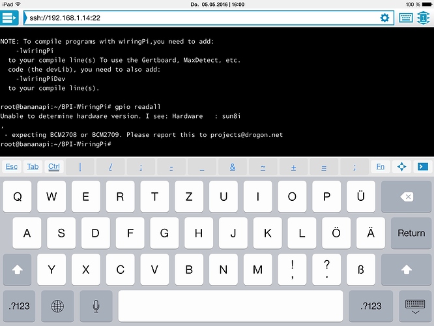
Task: Tap the Ö key
Action: (336, 233)
